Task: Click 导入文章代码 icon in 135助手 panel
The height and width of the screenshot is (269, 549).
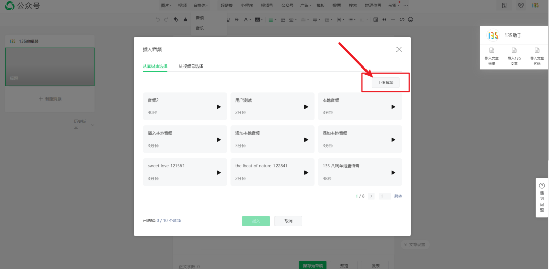Action: click(536, 50)
